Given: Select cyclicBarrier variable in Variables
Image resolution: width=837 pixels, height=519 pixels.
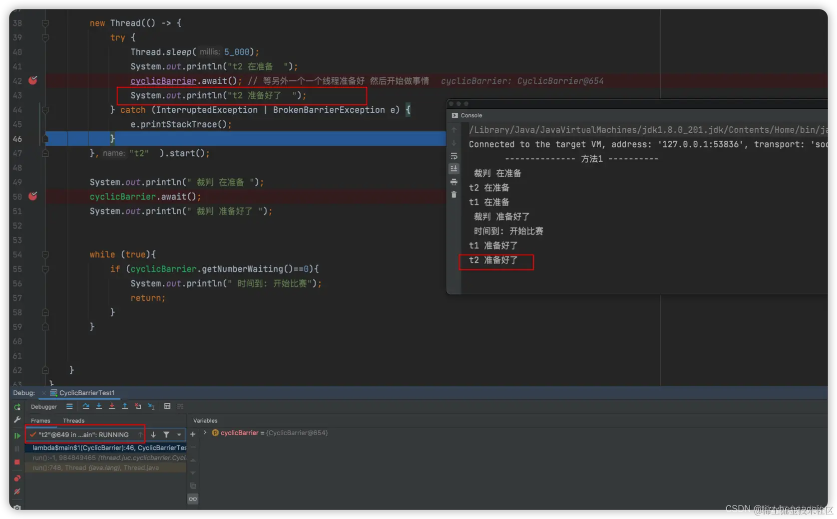Looking at the screenshot, I should [270, 433].
